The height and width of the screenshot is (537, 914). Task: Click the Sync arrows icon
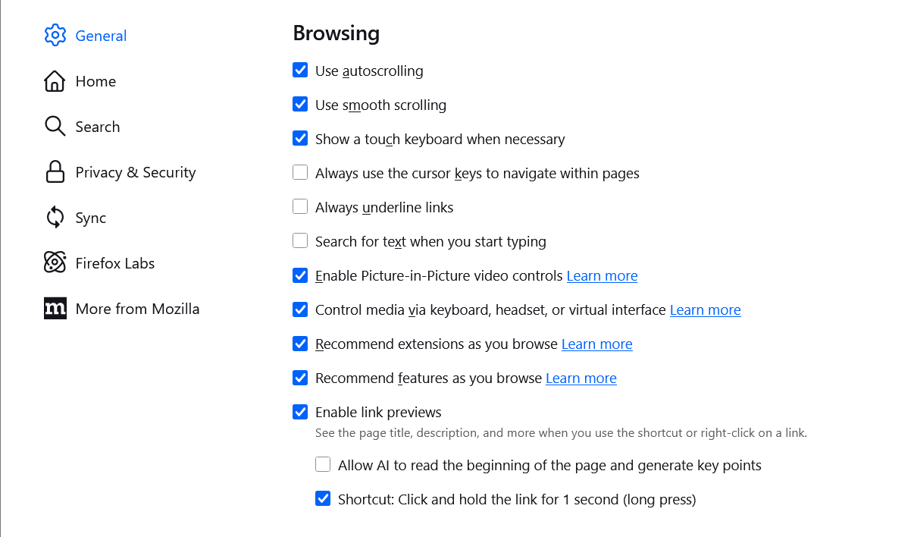(x=55, y=218)
